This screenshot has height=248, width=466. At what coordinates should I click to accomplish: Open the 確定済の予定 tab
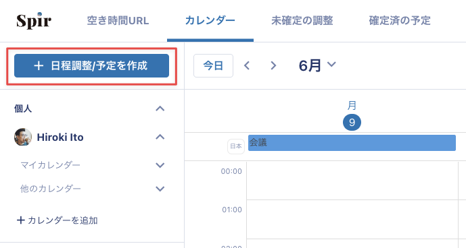click(400, 21)
